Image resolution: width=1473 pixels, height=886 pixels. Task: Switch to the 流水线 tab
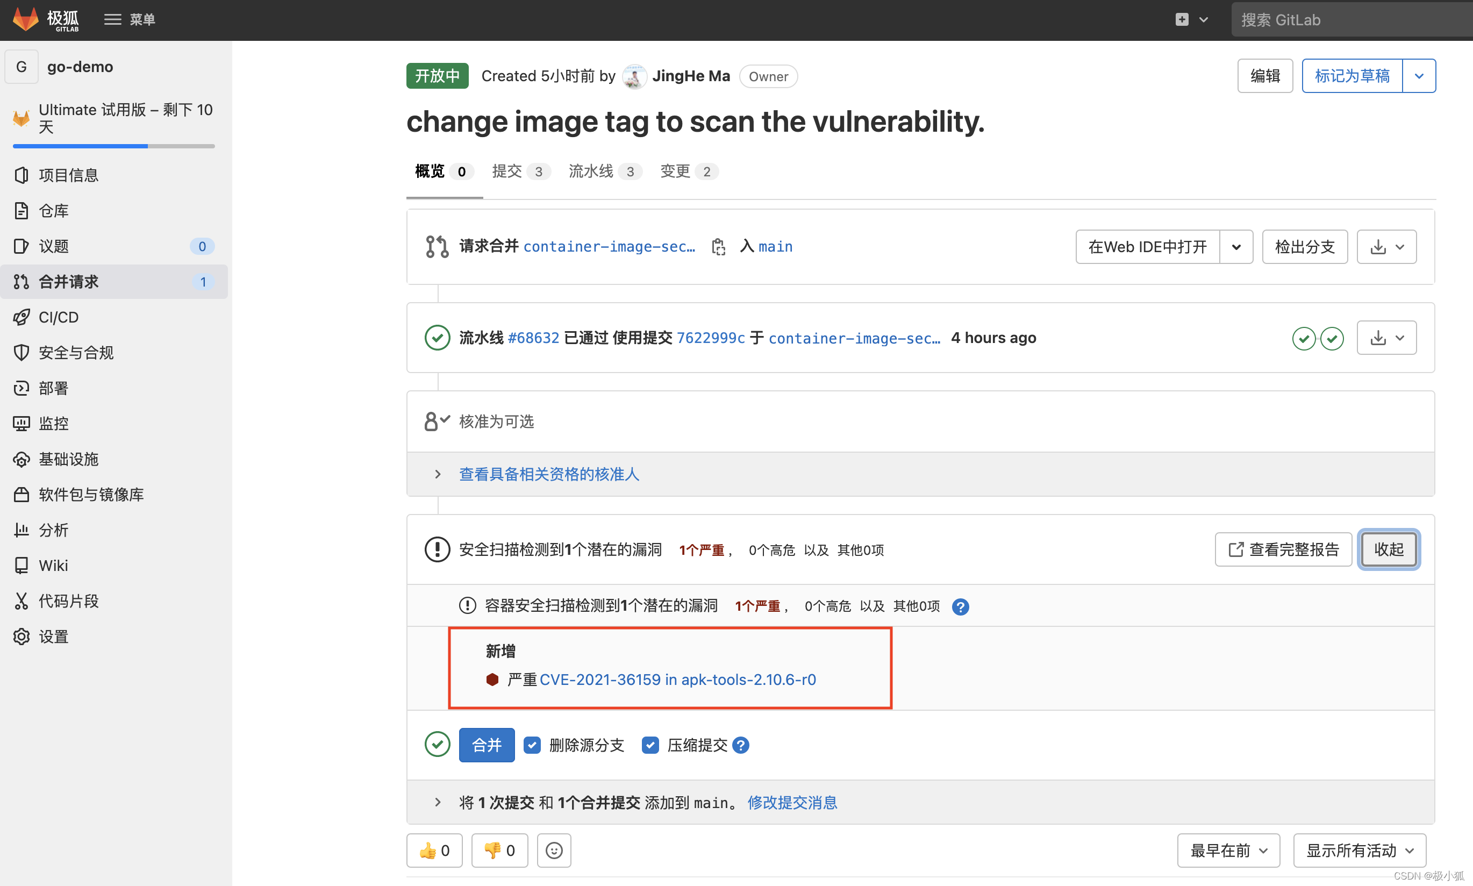(591, 172)
